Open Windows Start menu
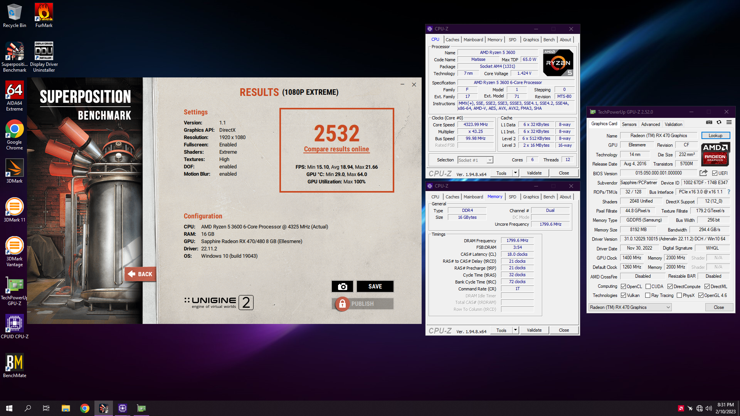This screenshot has height=416, width=740. (x=9, y=408)
